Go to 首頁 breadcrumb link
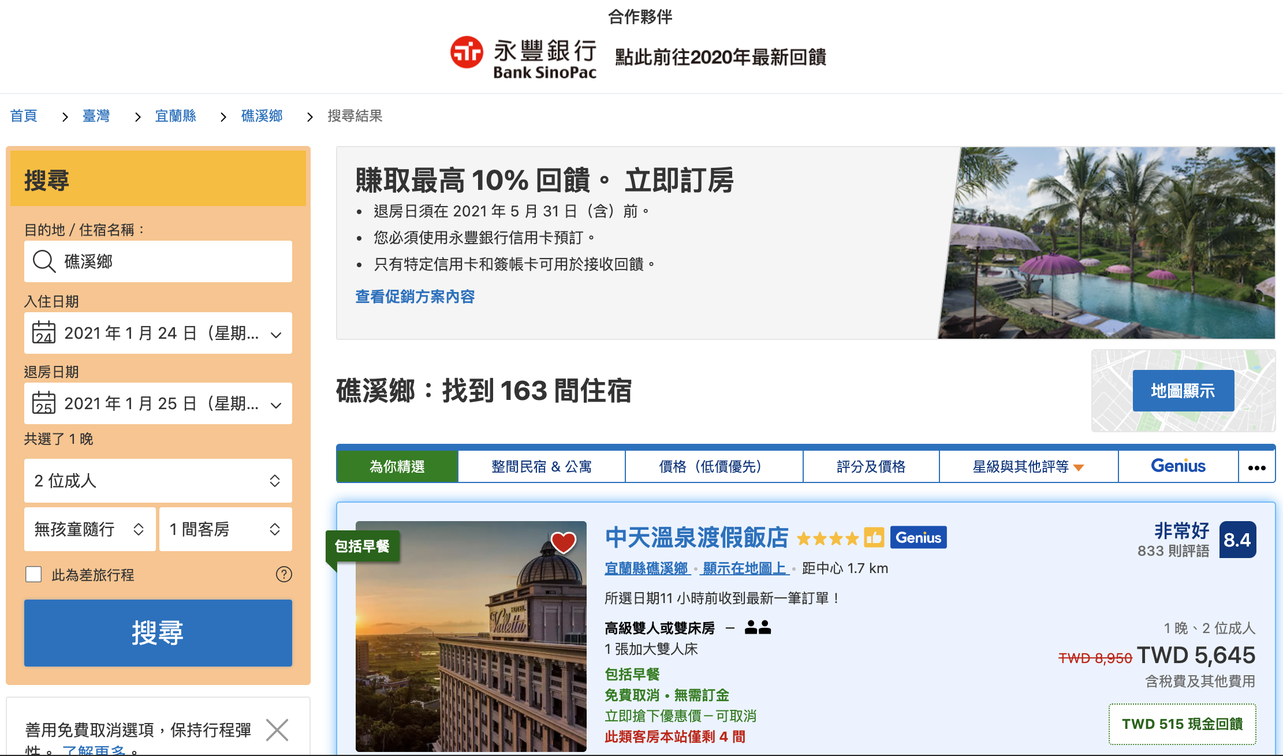1283x756 pixels. pos(24,116)
